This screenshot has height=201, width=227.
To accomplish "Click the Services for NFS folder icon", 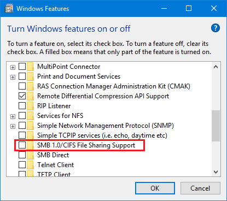I will 30,116.
